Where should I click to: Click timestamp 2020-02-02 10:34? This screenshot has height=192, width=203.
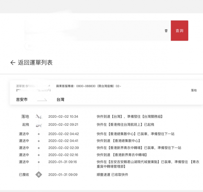coord(63,117)
